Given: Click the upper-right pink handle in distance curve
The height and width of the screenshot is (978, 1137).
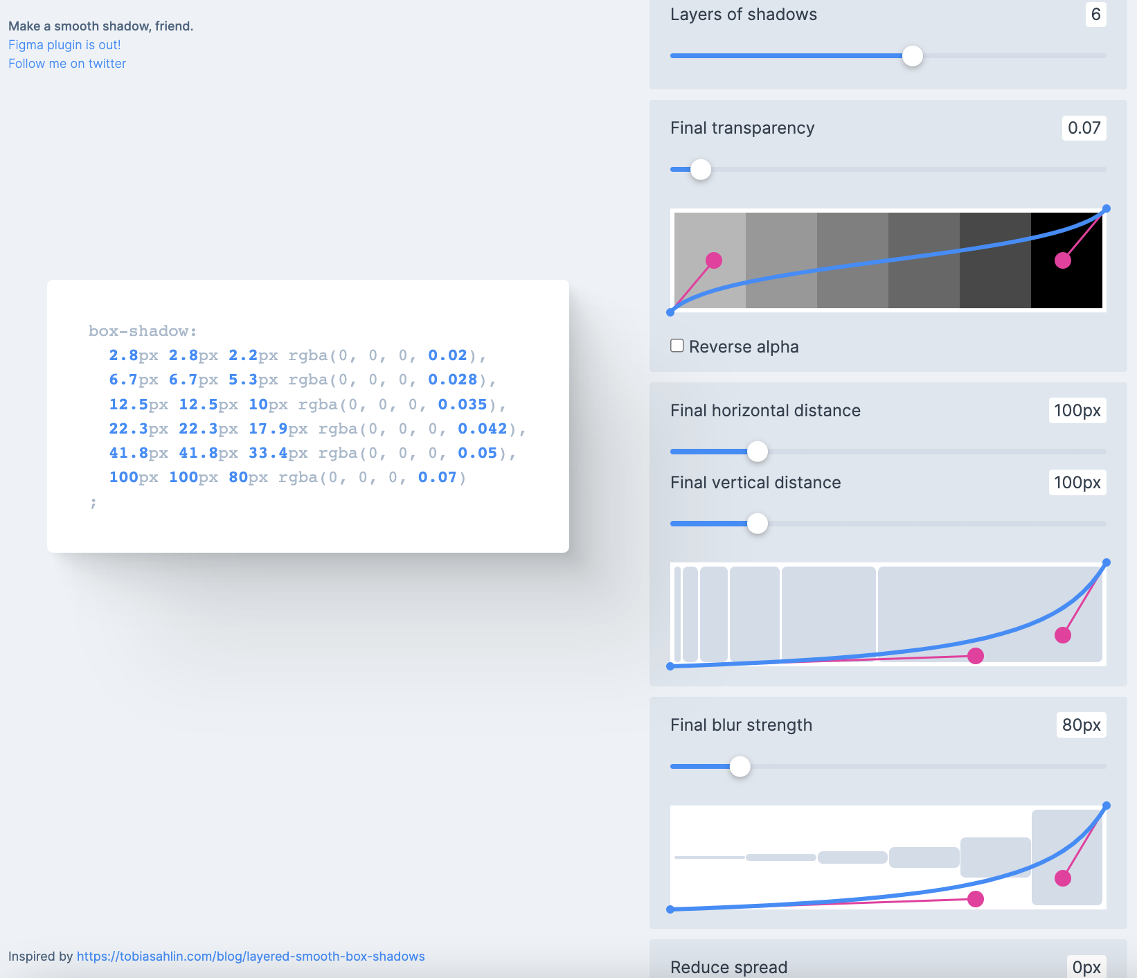Looking at the screenshot, I should (x=1063, y=635).
